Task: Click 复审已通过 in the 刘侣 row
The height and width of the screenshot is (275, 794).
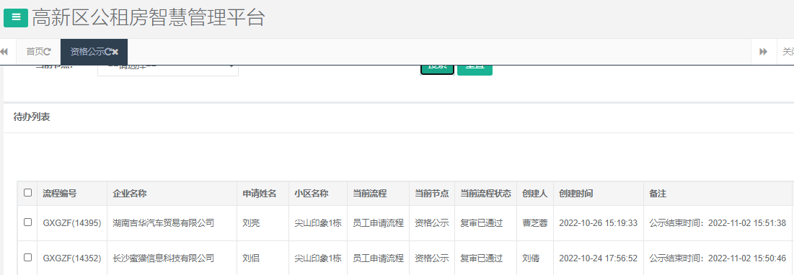Action: (481, 258)
